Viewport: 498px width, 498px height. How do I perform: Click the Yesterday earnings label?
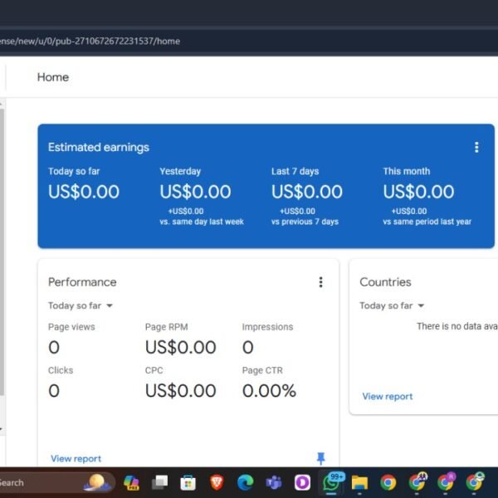[x=180, y=171]
